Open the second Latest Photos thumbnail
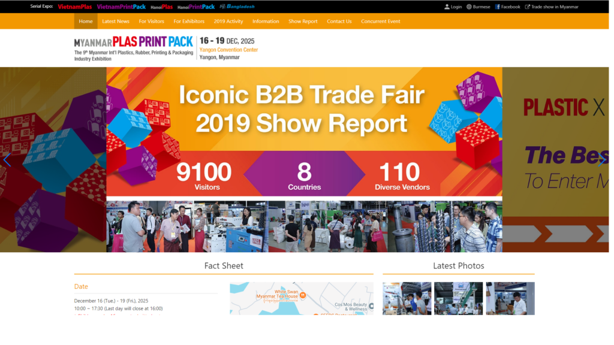Screen dimensions: 614x345 pyautogui.click(x=458, y=298)
